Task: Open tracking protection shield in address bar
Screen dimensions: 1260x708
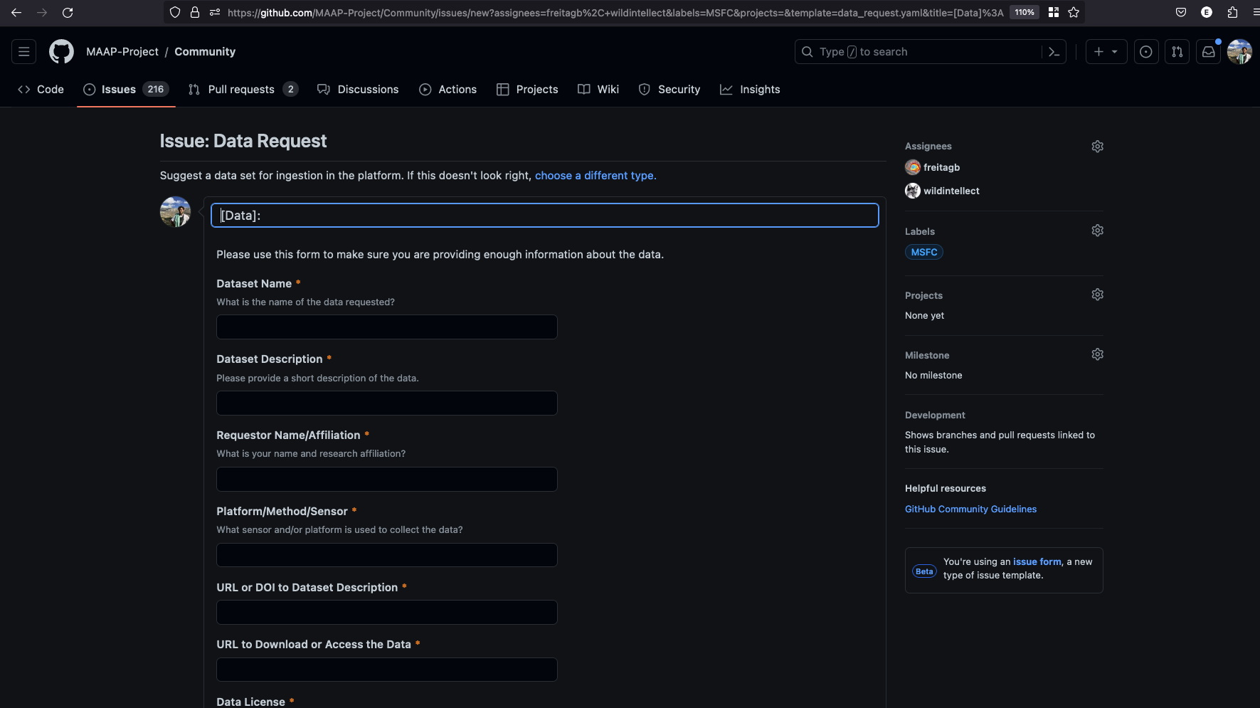Action: click(x=175, y=12)
